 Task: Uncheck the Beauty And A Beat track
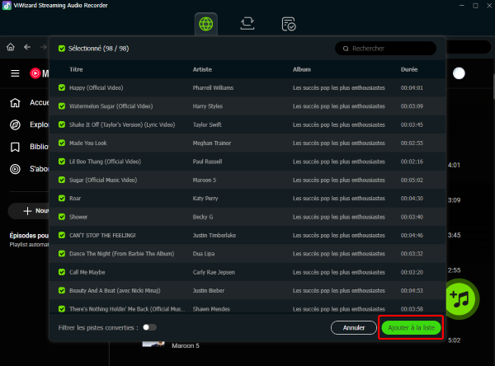62,290
